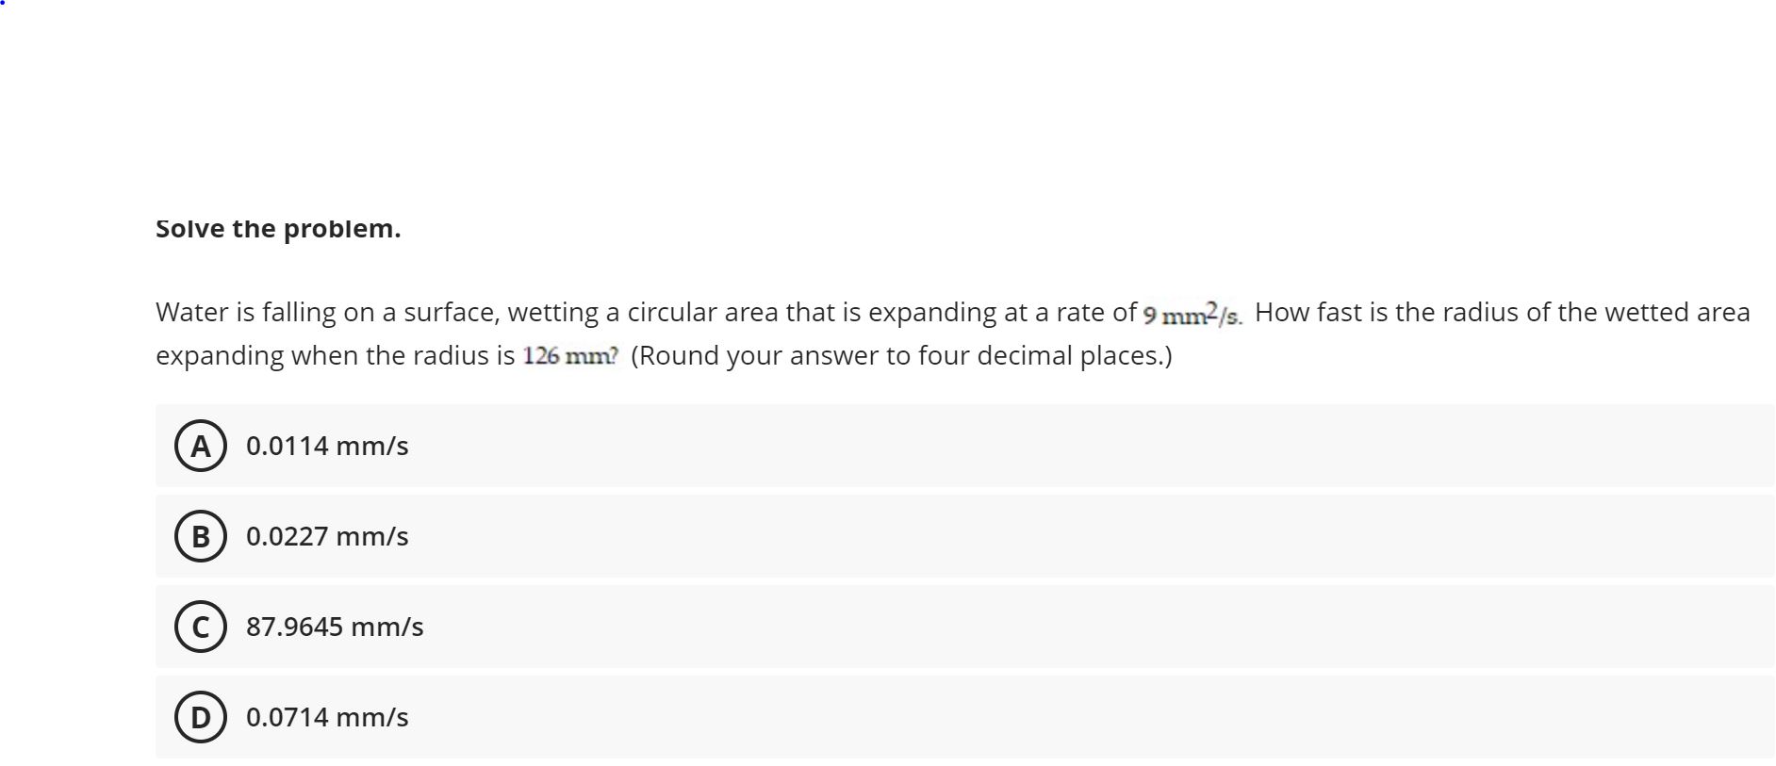1776x766 pixels.
Task: Click the rounding instruction text
Action: [900, 355]
